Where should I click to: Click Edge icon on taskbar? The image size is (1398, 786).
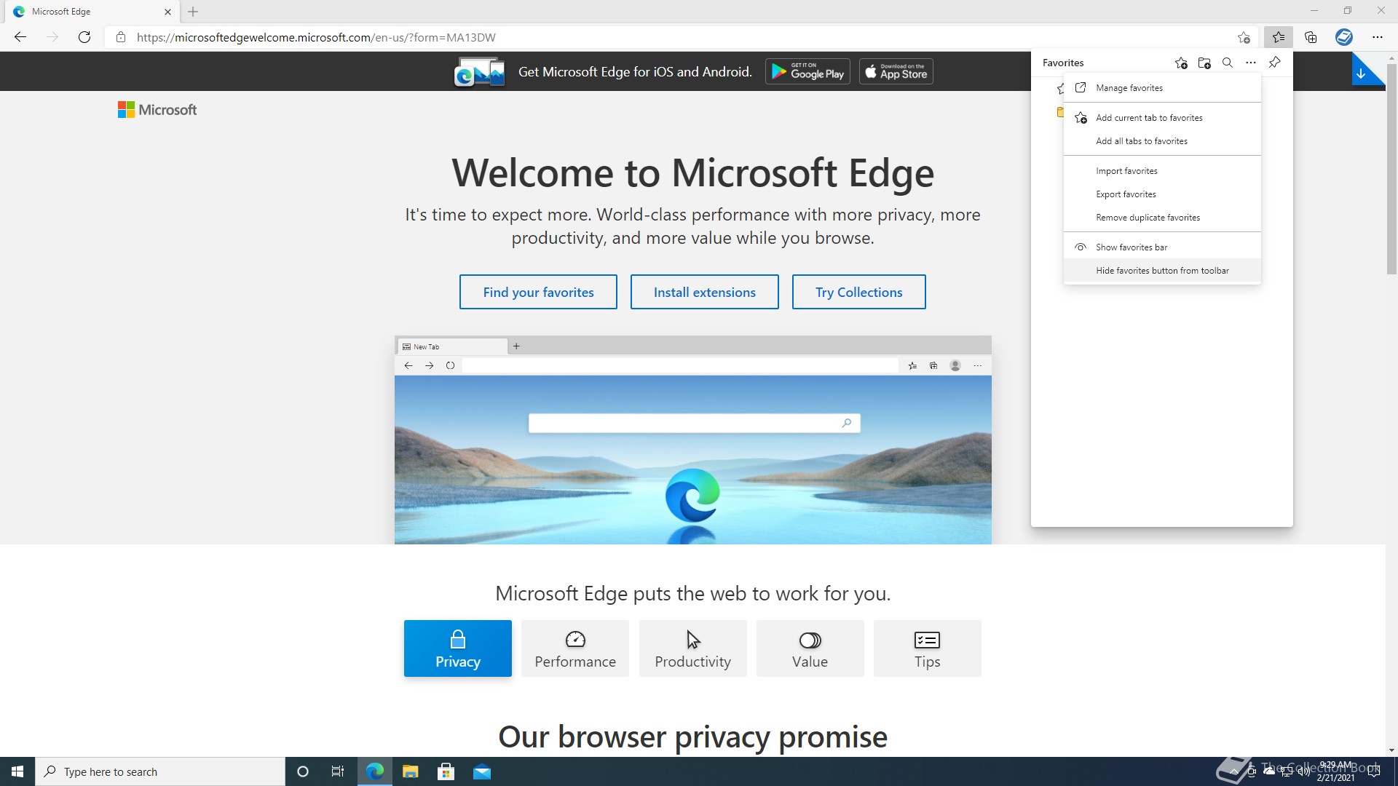tap(375, 771)
